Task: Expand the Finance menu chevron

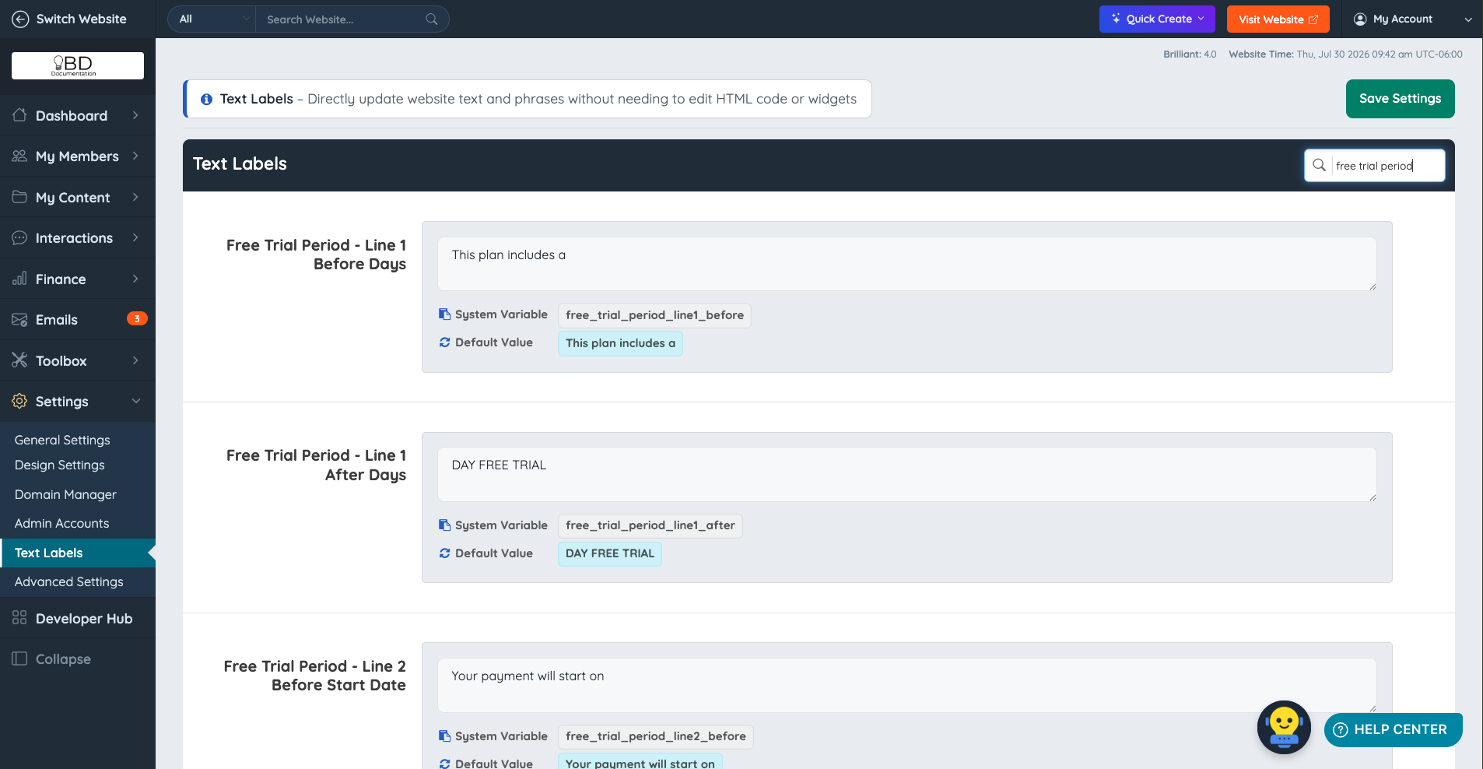Action: tap(135, 279)
